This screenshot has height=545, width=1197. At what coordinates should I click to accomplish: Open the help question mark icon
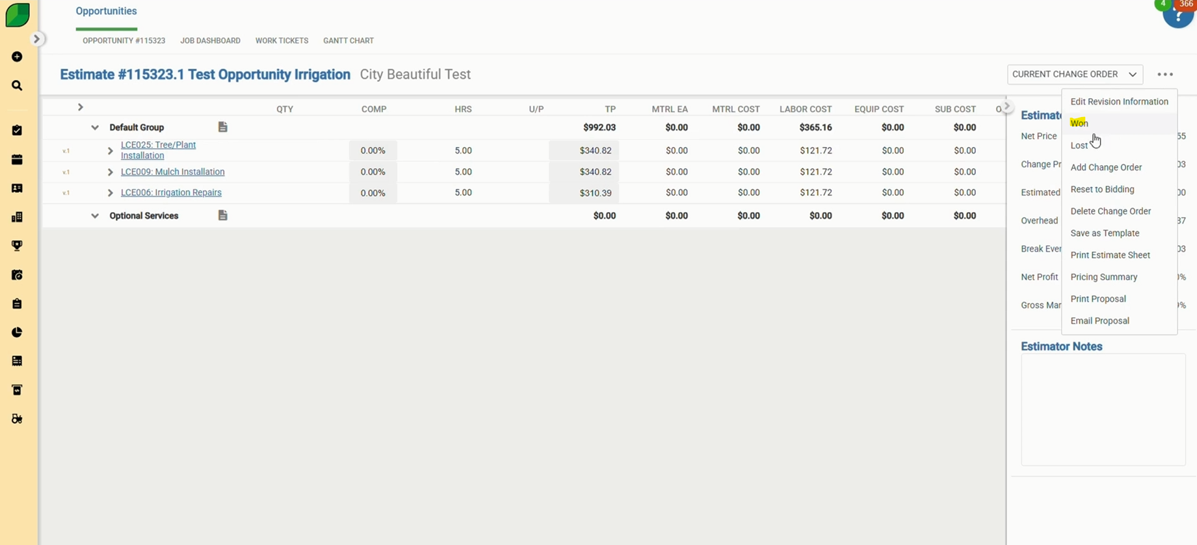tap(1177, 15)
